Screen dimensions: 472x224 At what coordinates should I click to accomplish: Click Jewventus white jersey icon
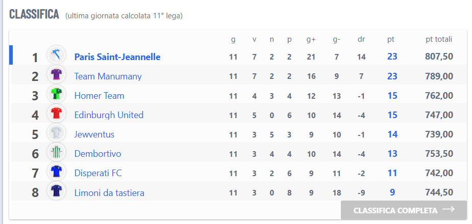click(x=56, y=133)
